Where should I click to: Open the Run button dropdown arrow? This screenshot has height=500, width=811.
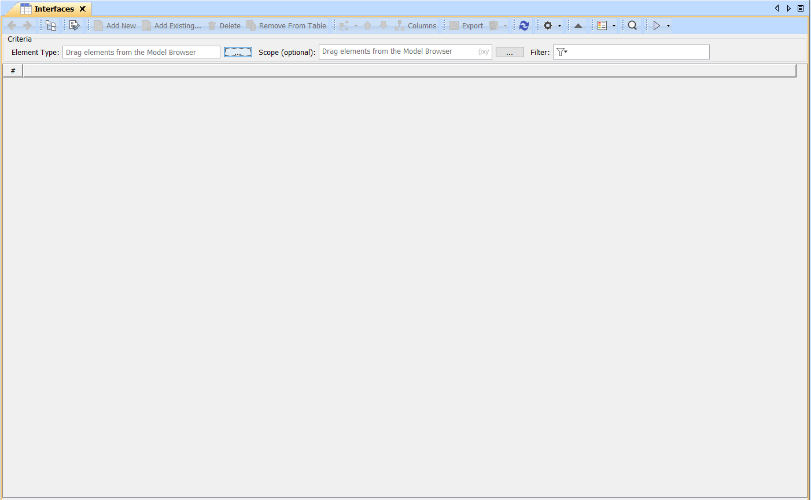click(668, 26)
